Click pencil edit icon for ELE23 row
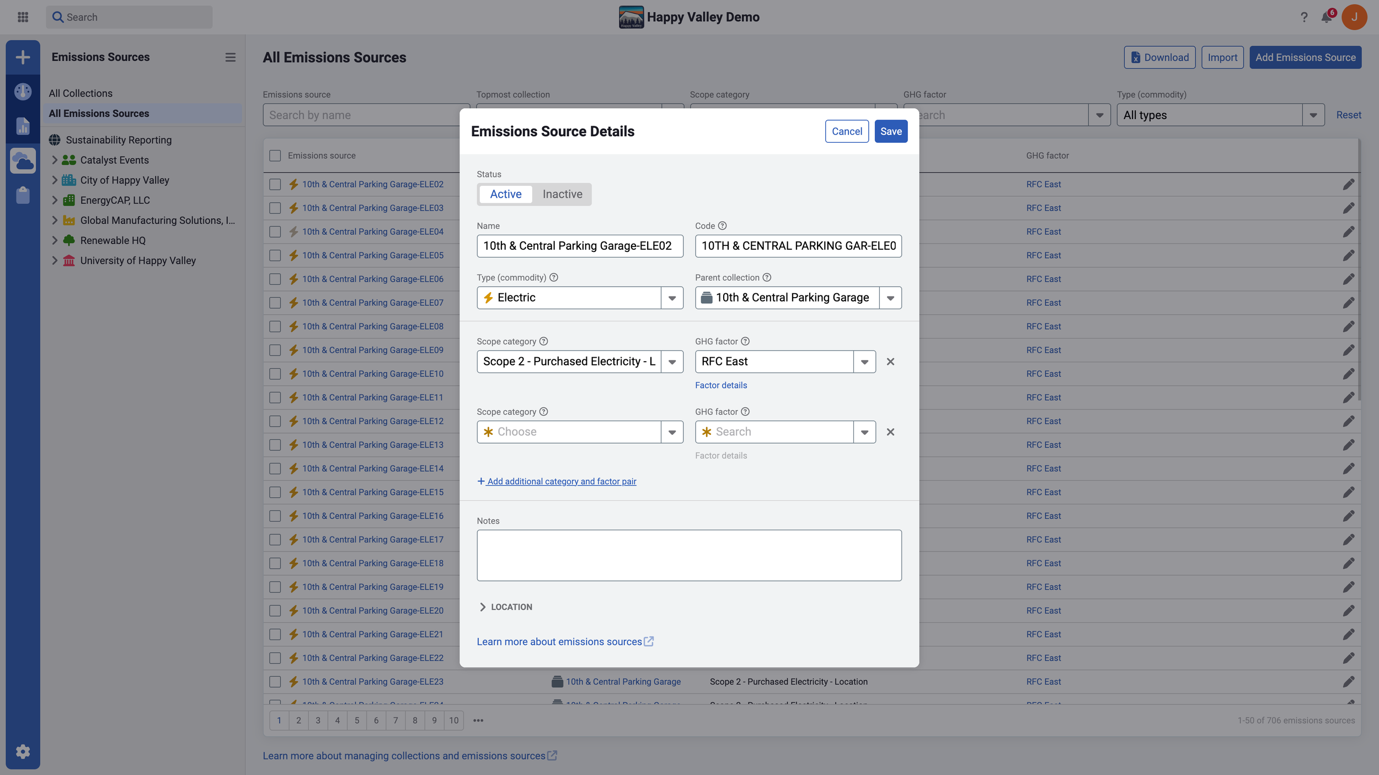The width and height of the screenshot is (1379, 775). coord(1348,682)
